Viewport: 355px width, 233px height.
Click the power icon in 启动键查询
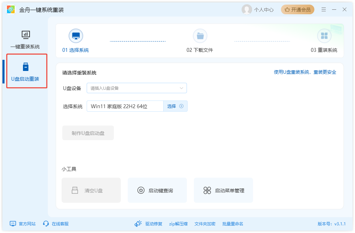click(141, 190)
